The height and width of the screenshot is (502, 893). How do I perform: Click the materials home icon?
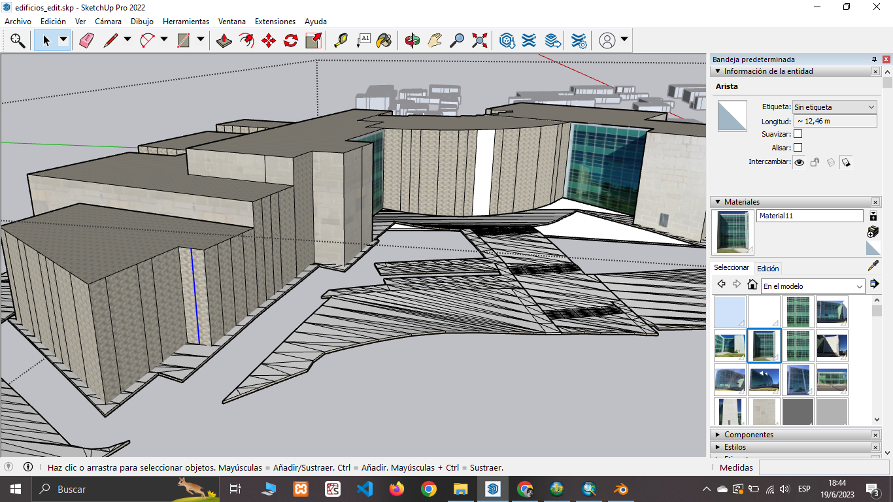pyautogui.click(x=752, y=284)
